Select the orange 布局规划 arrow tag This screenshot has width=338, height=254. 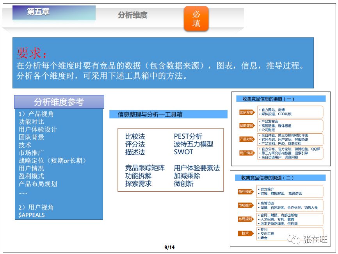pos(246,219)
